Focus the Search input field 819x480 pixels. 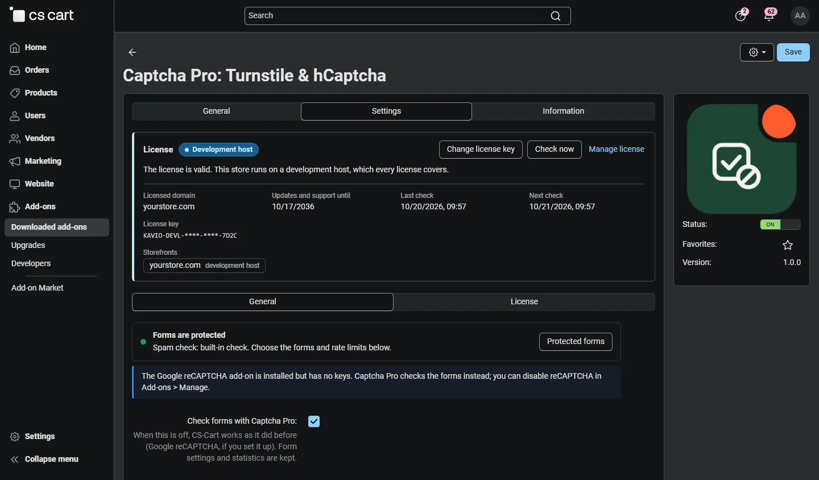(x=408, y=16)
